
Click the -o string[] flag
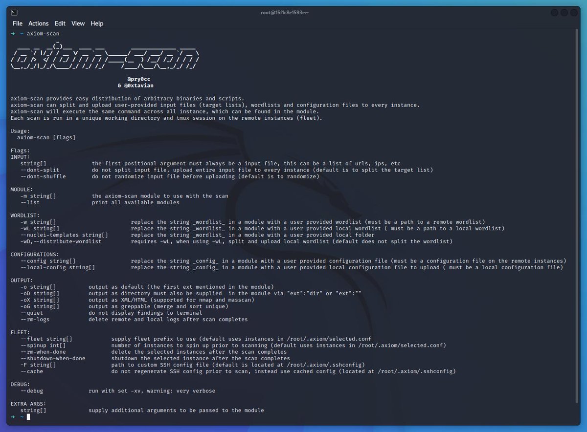pos(38,286)
